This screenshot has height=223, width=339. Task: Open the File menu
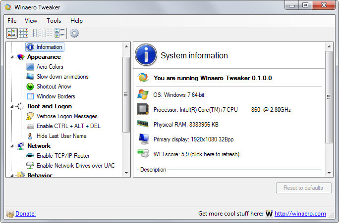click(12, 21)
